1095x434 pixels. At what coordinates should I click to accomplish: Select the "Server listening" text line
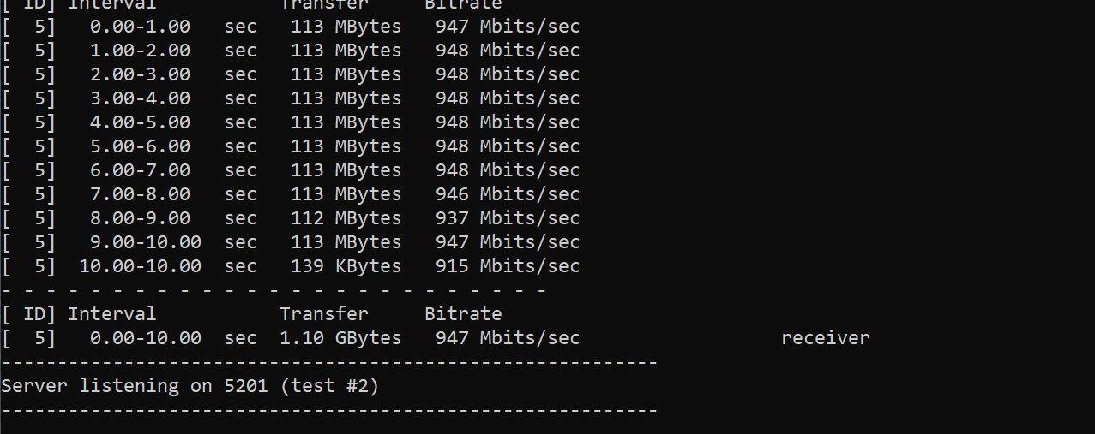[x=190, y=386]
